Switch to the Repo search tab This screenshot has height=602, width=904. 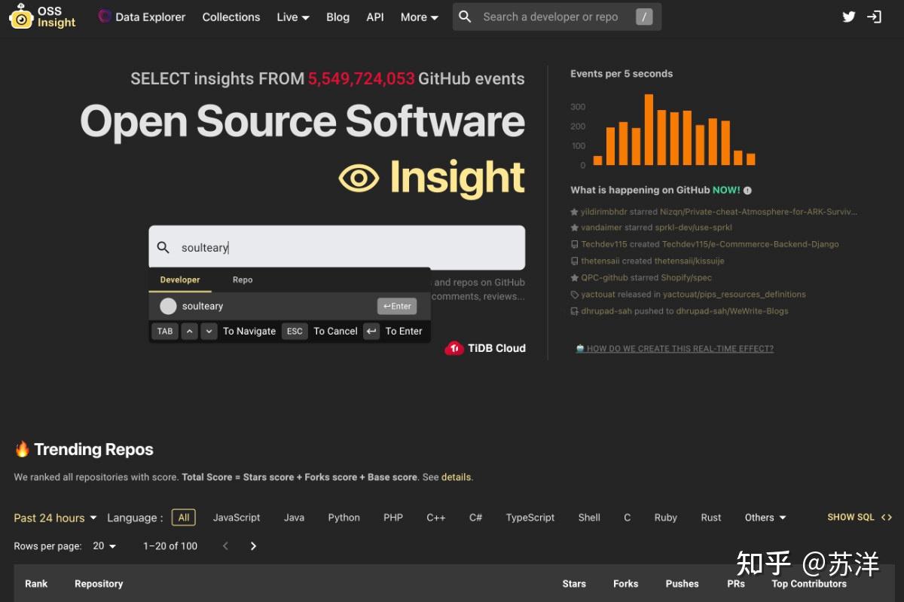(x=243, y=280)
